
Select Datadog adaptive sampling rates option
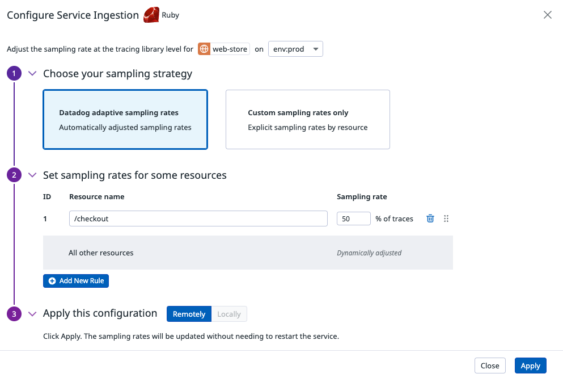point(125,119)
